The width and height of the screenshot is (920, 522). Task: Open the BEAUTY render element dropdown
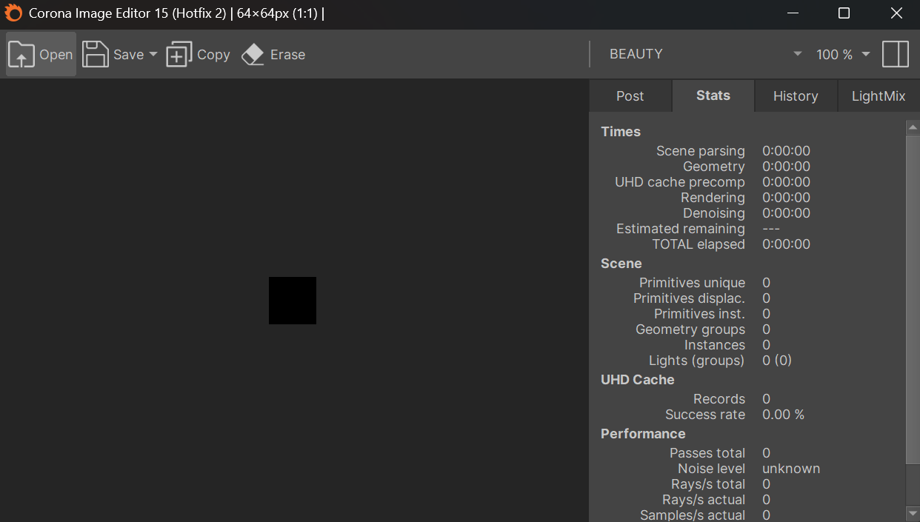pos(704,54)
